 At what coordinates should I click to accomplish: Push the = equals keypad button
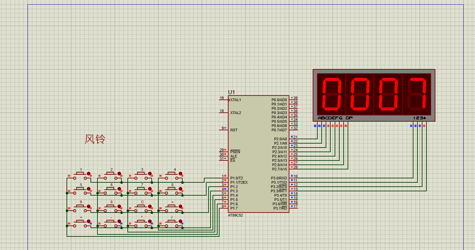(172, 206)
